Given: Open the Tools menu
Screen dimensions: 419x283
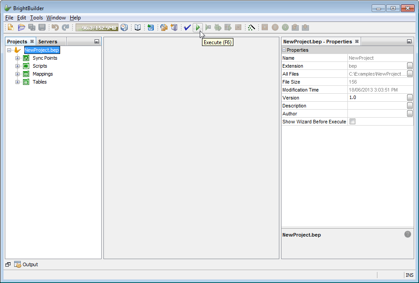Looking at the screenshot, I should [x=36, y=18].
